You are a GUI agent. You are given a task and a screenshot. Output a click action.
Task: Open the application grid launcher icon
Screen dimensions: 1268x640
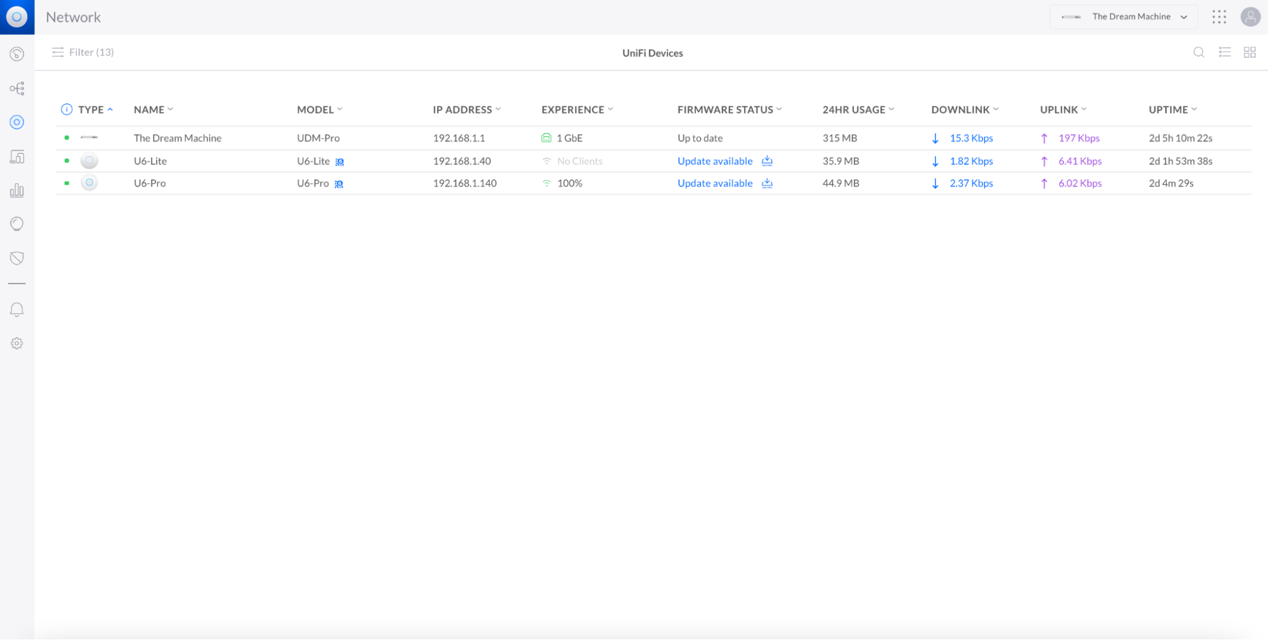[1219, 17]
